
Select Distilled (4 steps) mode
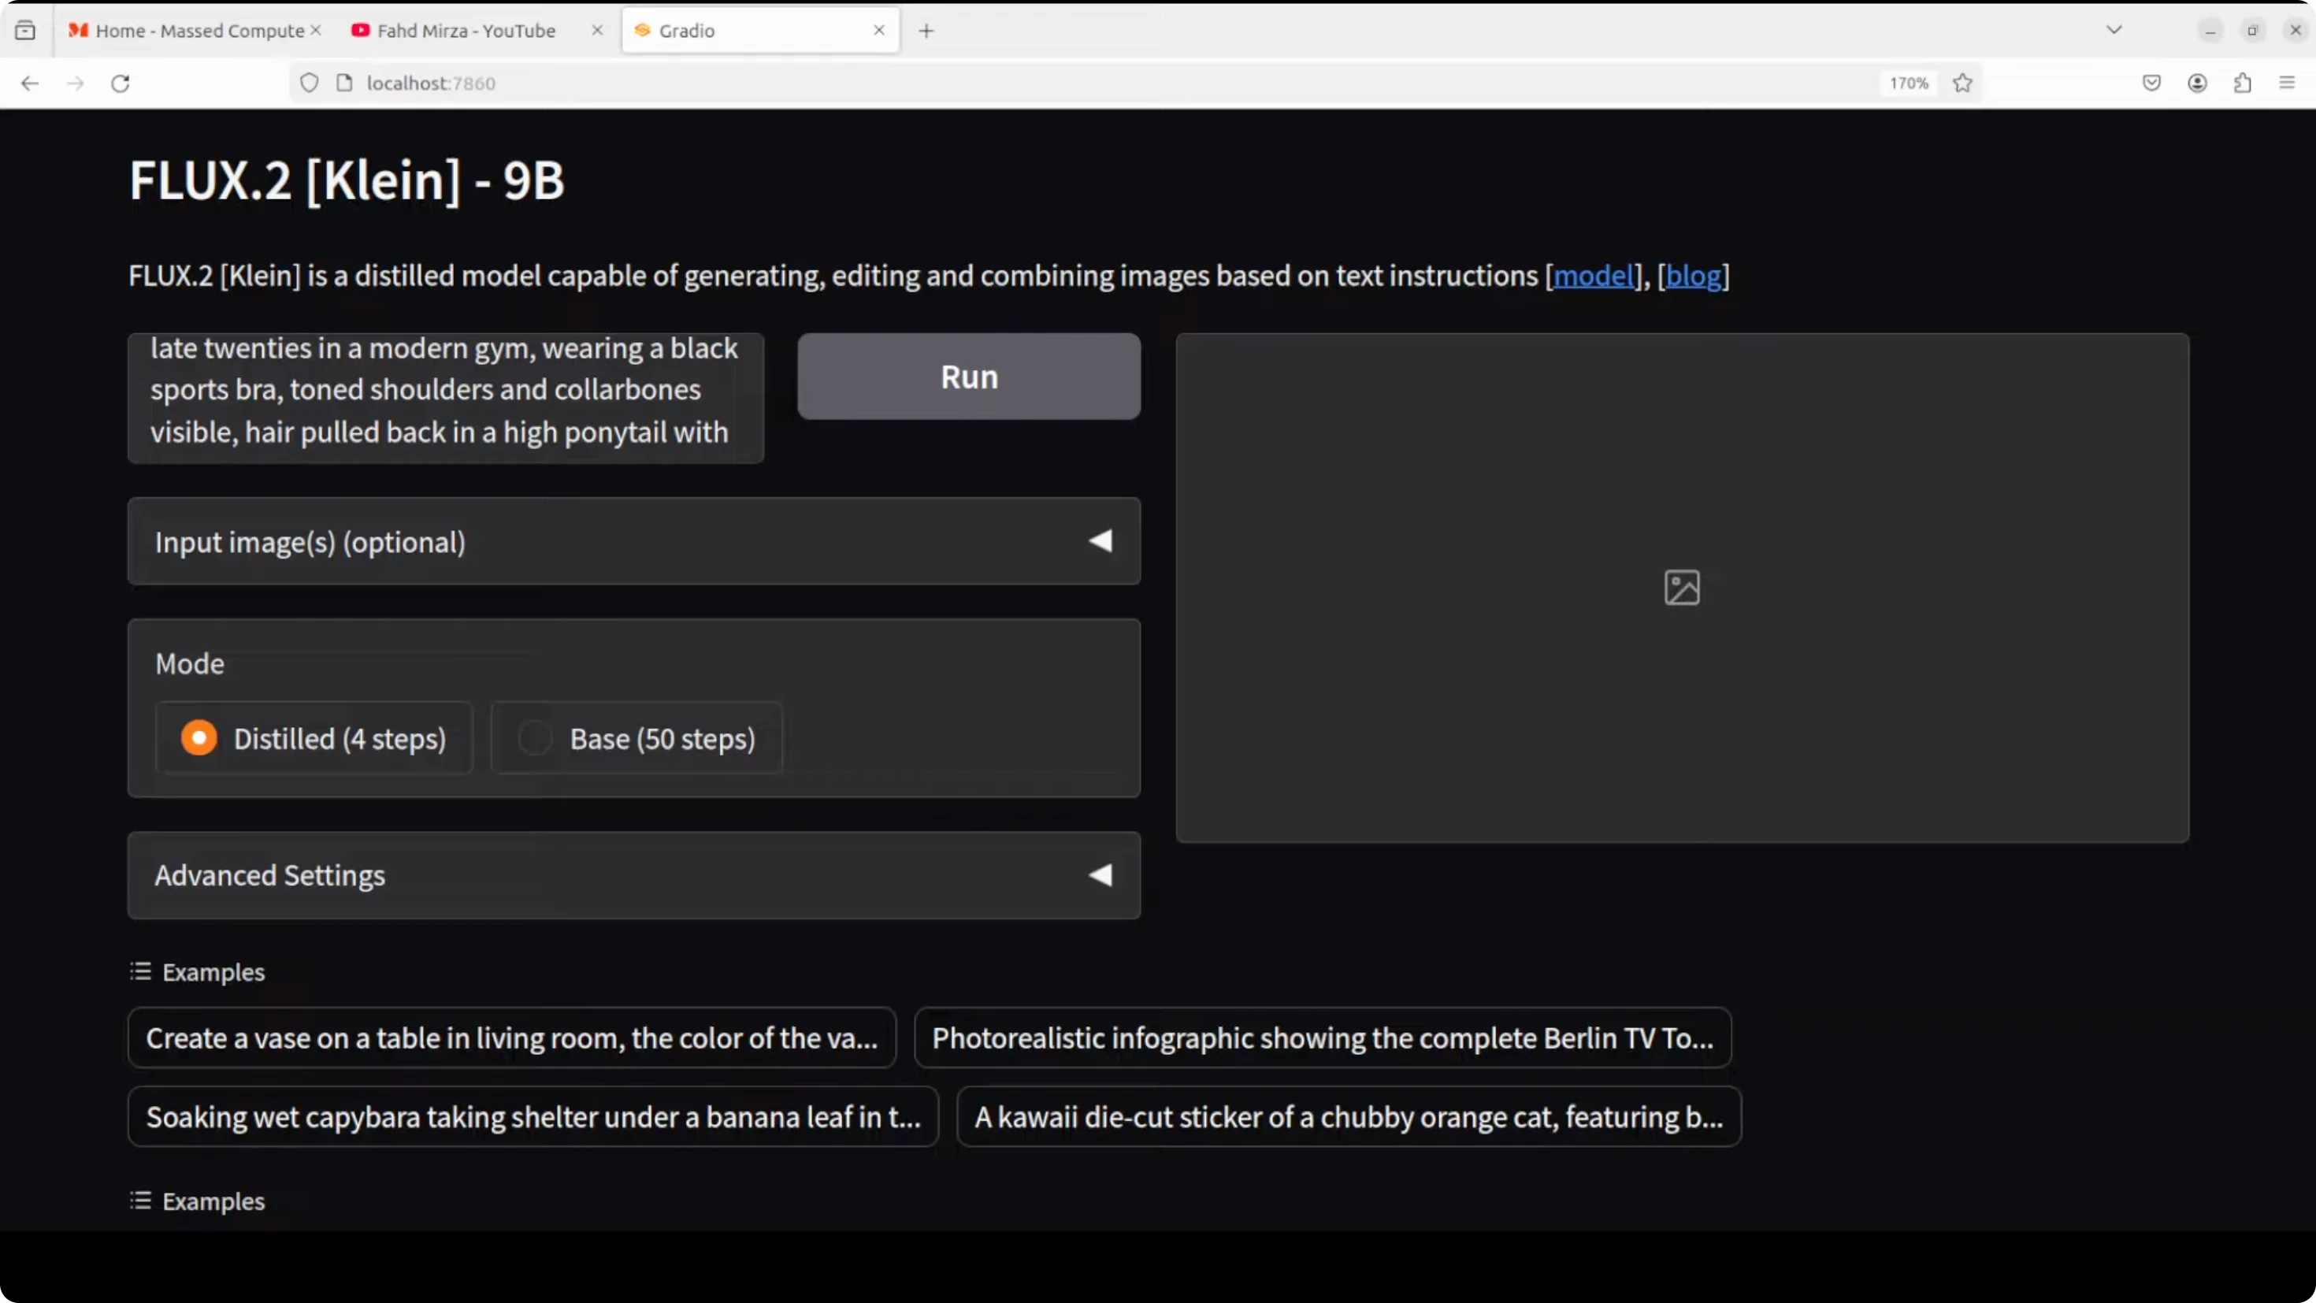[x=199, y=738]
